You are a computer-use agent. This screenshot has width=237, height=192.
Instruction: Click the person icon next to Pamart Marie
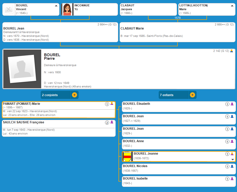coord(112,104)
